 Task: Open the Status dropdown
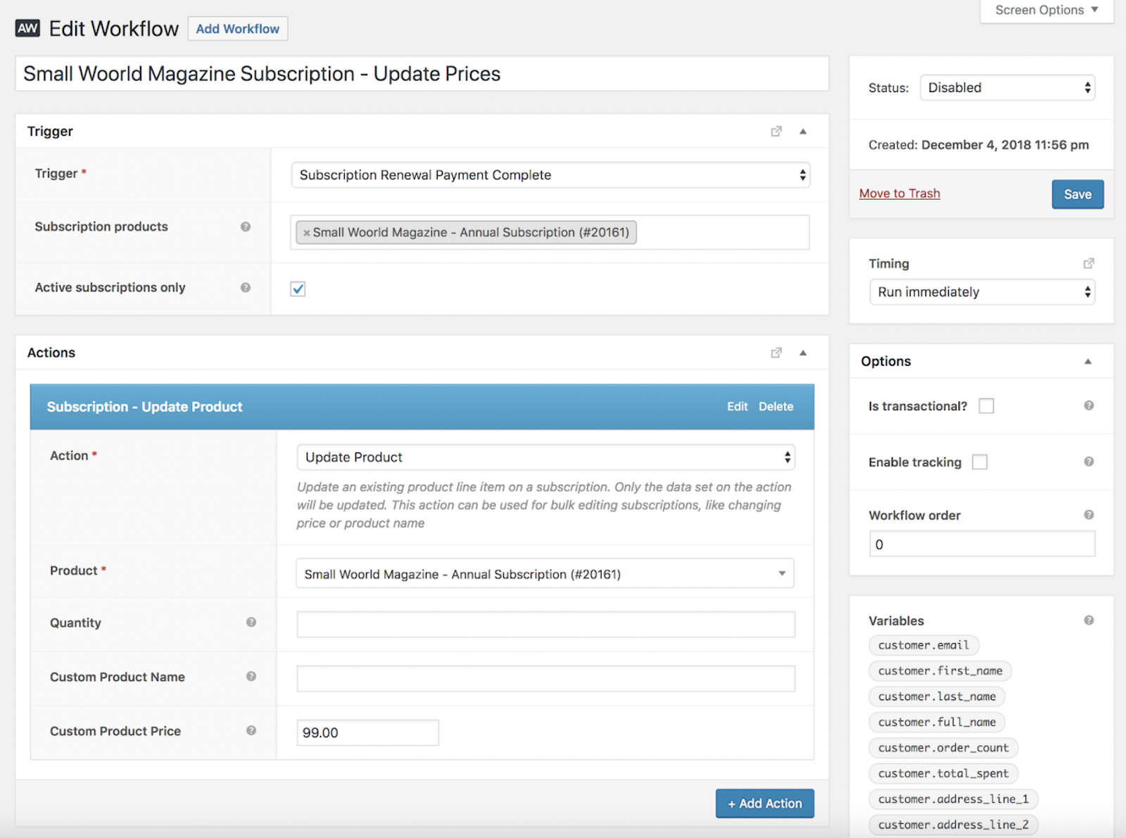1007,88
